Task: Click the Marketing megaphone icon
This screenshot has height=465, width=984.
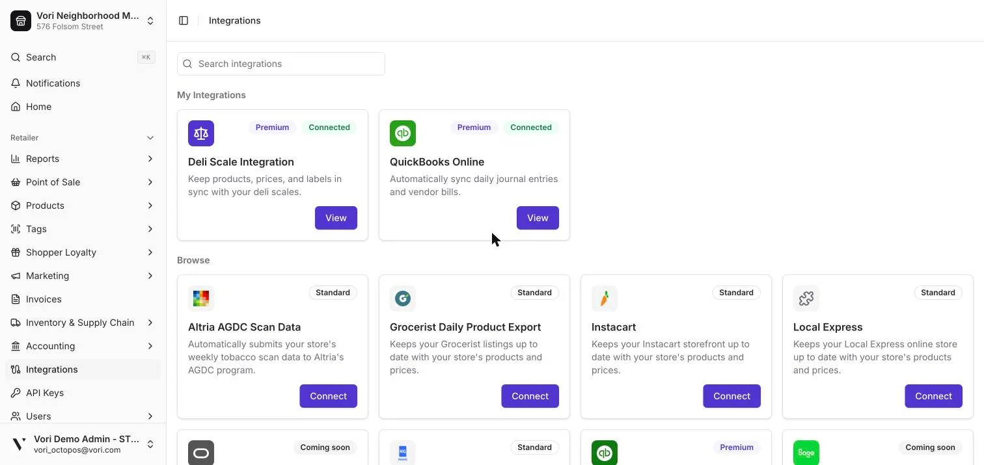Action: 16,276
